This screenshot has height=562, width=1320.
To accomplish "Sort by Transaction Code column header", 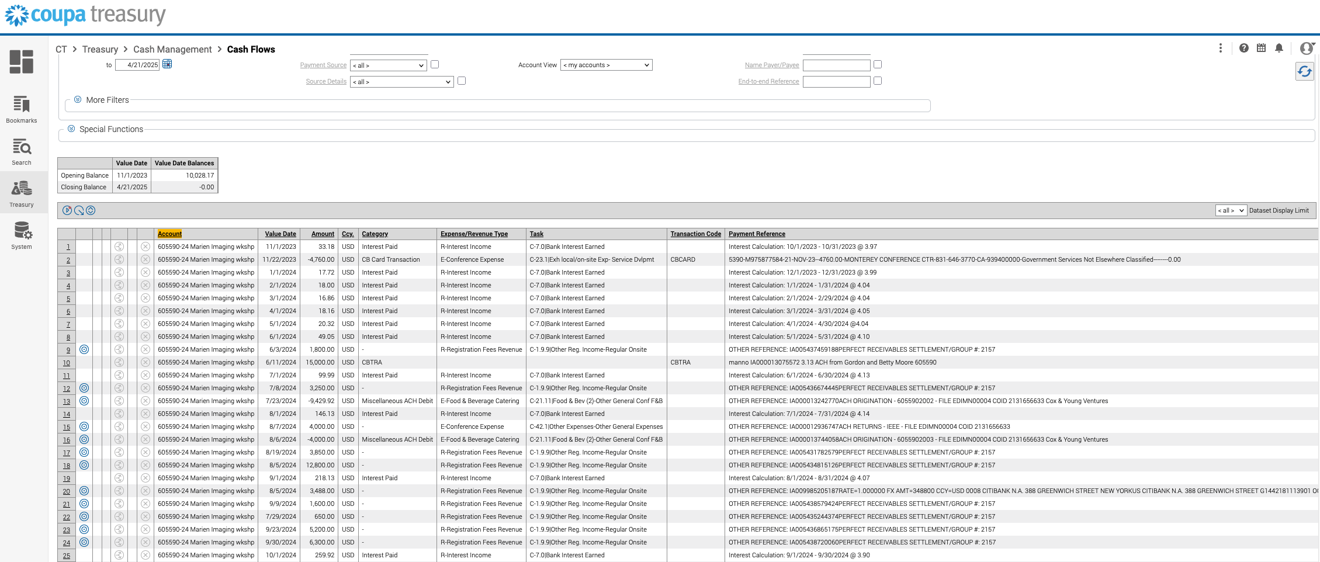I will (x=695, y=234).
